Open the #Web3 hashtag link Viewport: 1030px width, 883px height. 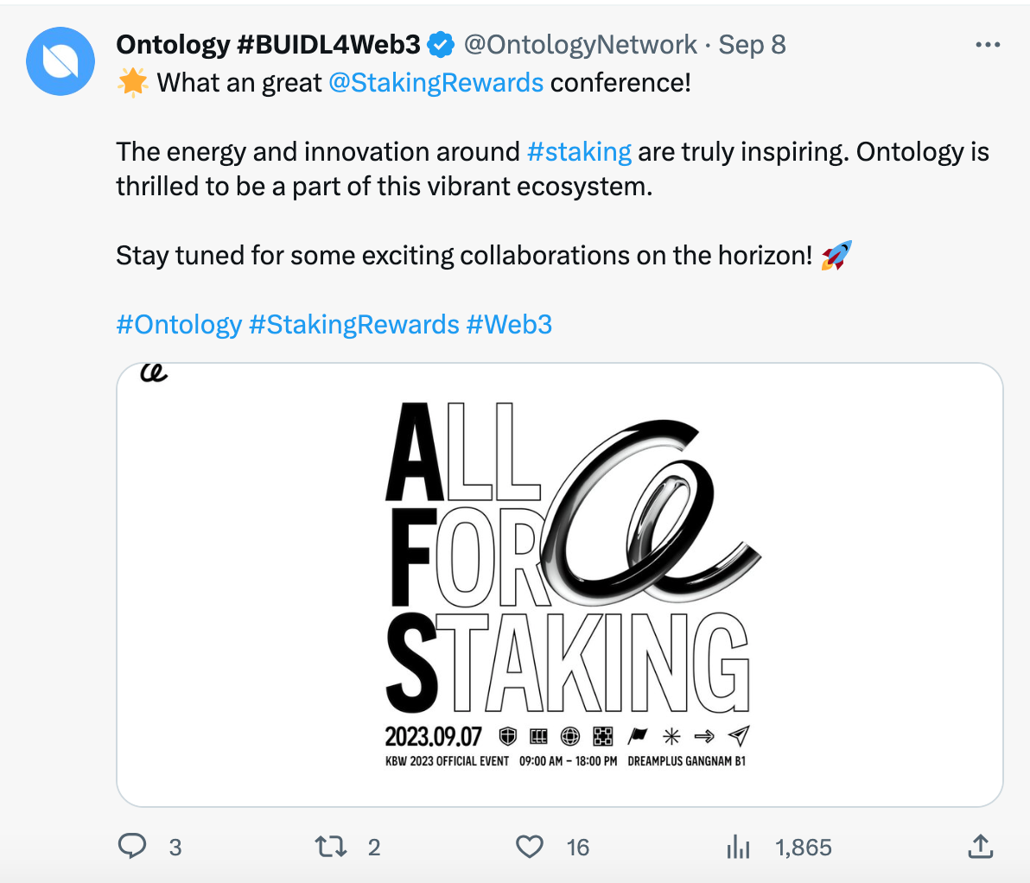[x=509, y=325]
